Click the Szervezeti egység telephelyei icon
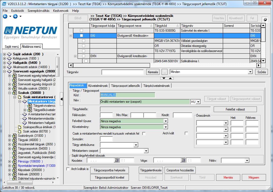The height and width of the screenshot is (192, 273). 14,76
